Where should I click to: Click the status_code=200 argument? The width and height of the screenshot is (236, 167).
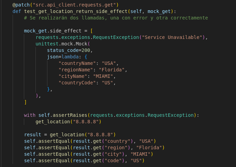[69, 50]
